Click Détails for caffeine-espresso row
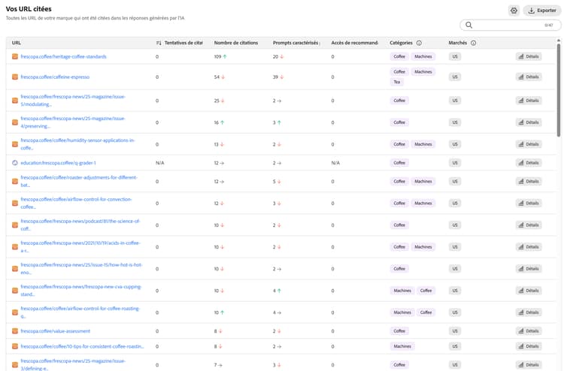The width and height of the screenshot is (564, 371). (529, 77)
